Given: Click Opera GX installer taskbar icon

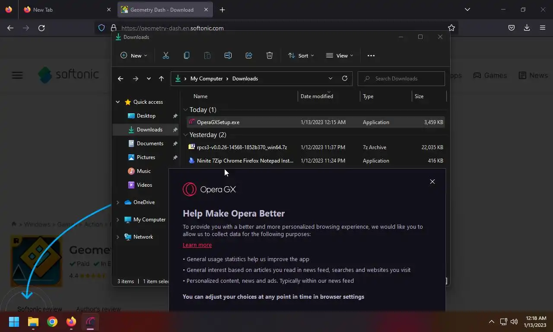Looking at the screenshot, I should tap(90, 322).
